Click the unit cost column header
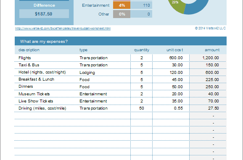This screenshot has height=160, width=243. click(x=174, y=50)
